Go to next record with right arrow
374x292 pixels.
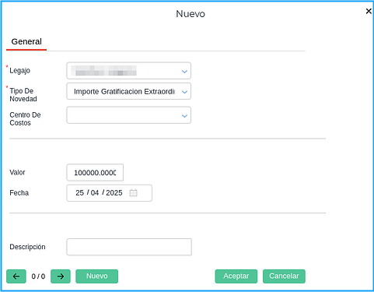[x=61, y=276]
